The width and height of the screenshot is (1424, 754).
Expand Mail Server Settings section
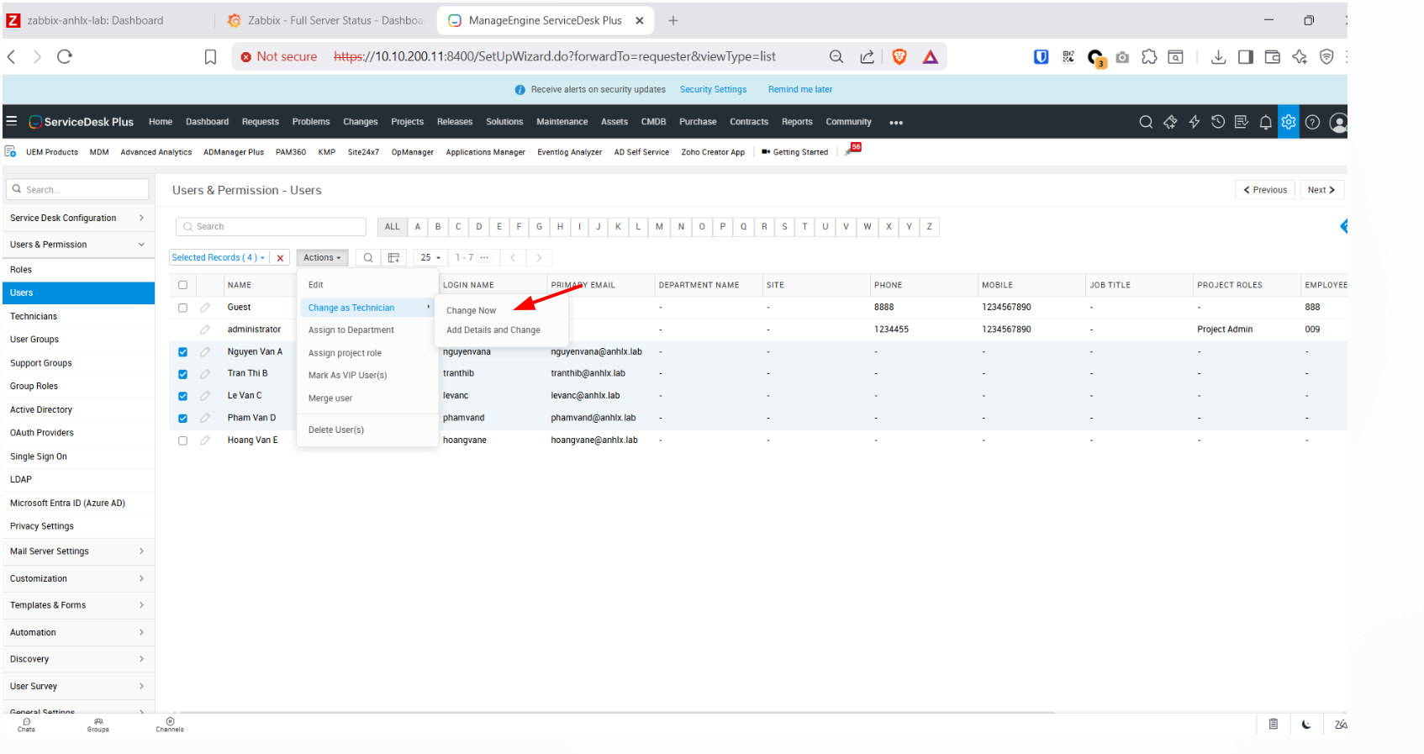click(77, 551)
